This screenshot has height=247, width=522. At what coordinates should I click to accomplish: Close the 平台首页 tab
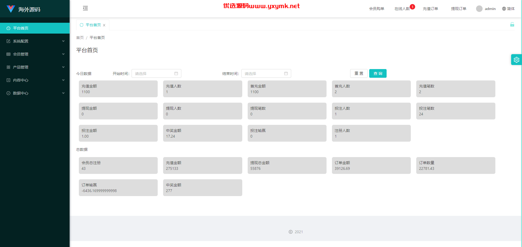pyautogui.click(x=104, y=25)
